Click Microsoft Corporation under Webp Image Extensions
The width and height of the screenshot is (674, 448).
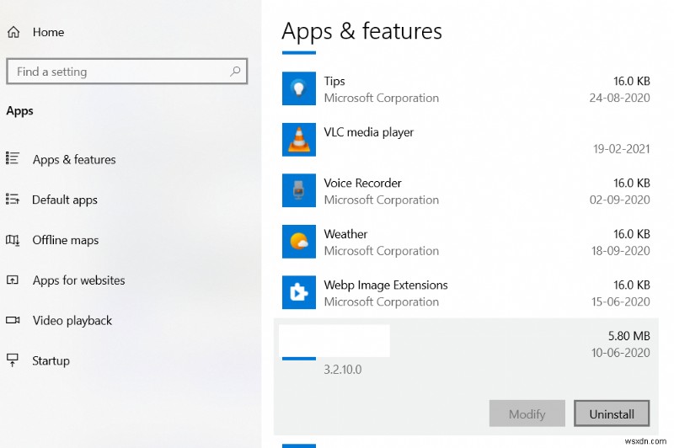tap(382, 302)
